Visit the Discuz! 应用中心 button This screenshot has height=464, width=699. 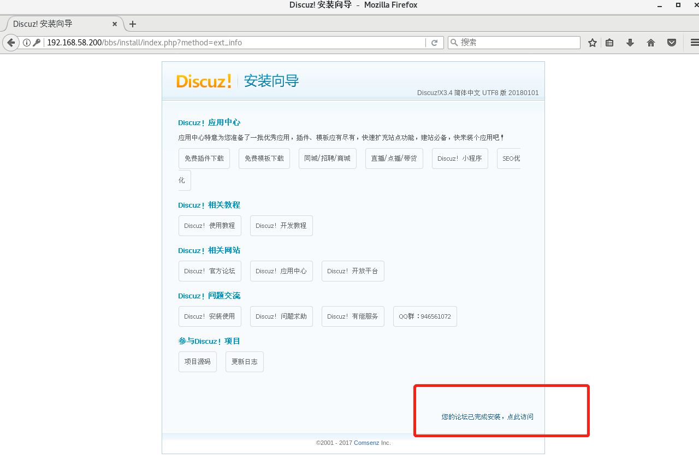coord(281,271)
